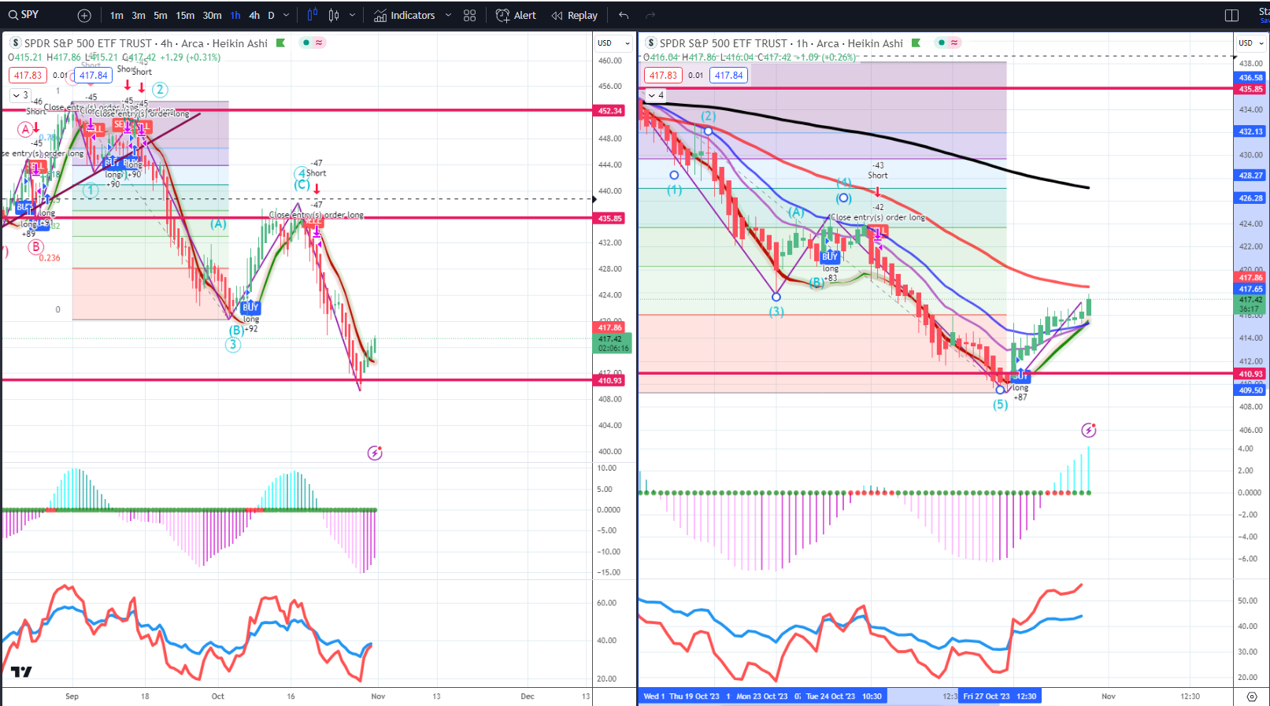Open time axis settings gear on 1h chart
Screen dimensions: 1270x706
[x=1252, y=697]
